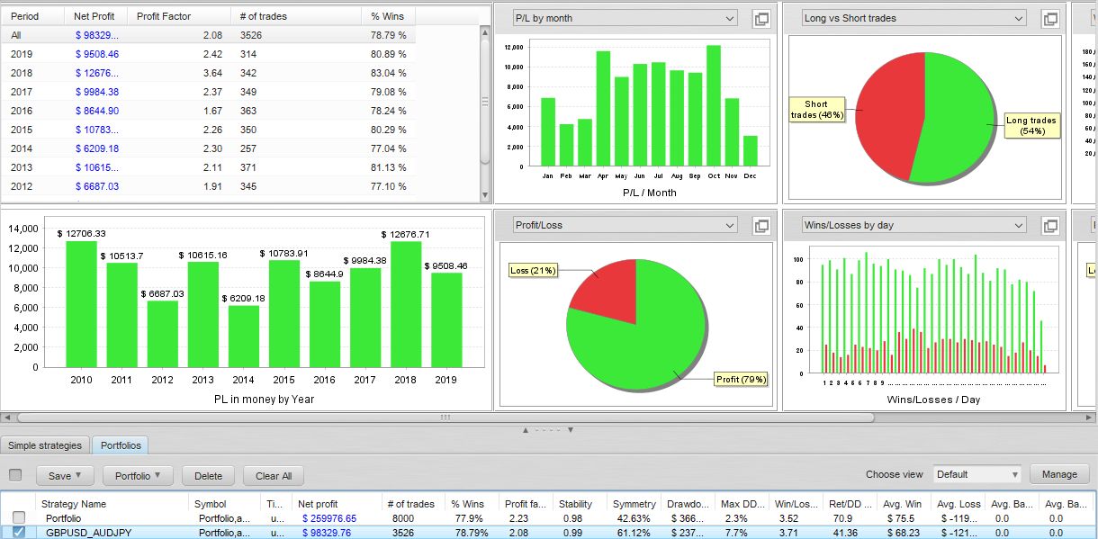Toggle the select-all checkbox beside Save
Screen dimensions: 1098x539
tap(15, 475)
